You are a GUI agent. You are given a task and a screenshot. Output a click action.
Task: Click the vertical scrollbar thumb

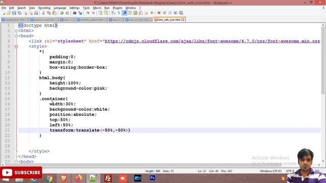323,60
